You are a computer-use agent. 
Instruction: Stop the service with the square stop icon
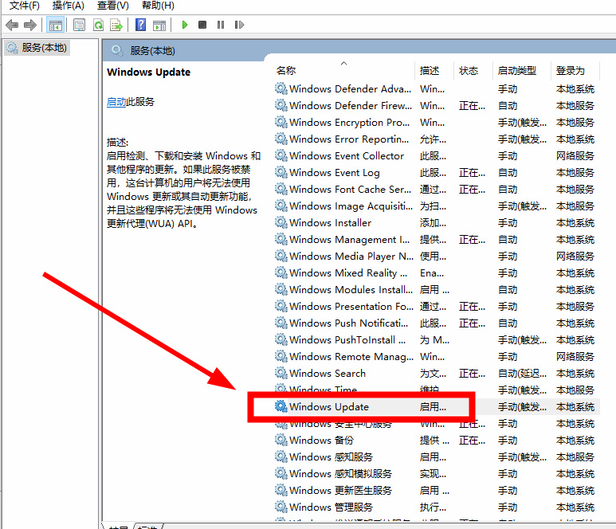[202, 25]
